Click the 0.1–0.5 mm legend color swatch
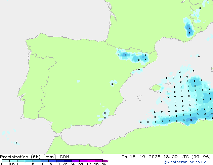The width and height of the screenshot is (213, 165). pyautogui.click(x=6, y=161)
